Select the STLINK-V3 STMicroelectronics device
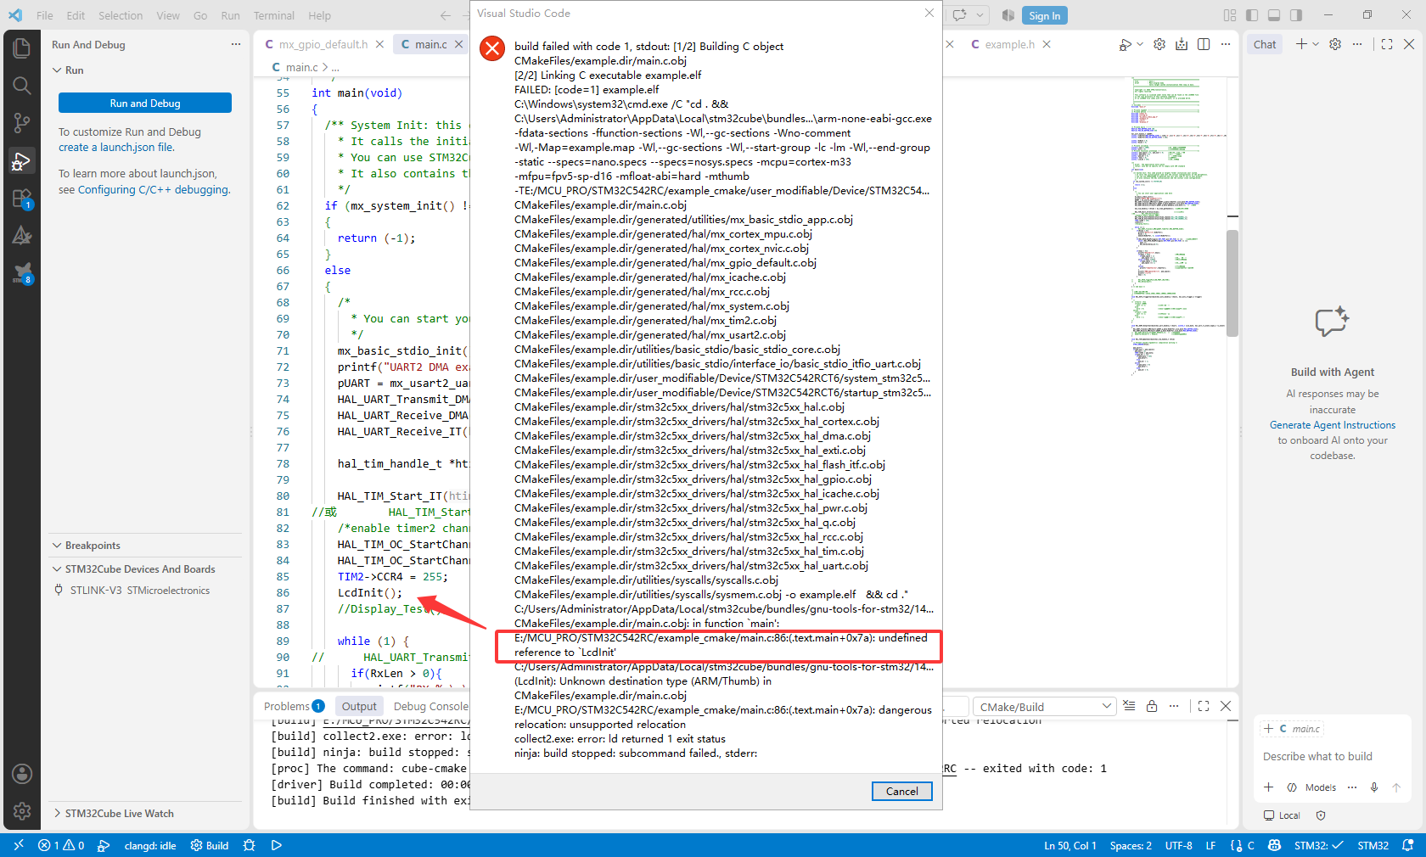Image resolution: width=1426 pixels, height=857 pixels. click(x=140, y=591)
